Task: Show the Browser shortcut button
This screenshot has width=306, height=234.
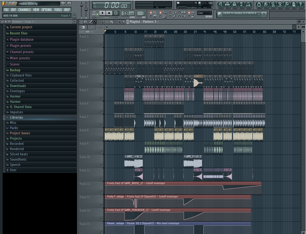Action: coord(241,5)
